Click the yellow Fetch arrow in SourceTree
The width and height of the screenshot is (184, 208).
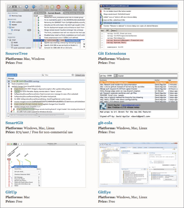[75, 7]
